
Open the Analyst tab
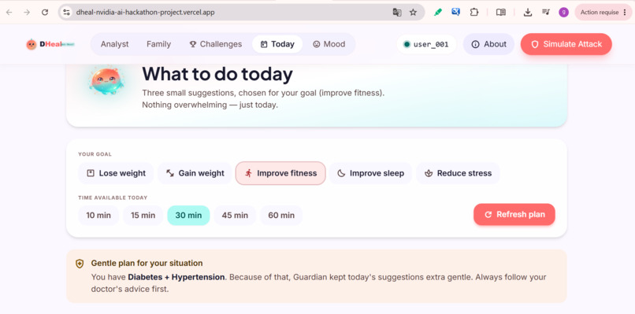114,44
